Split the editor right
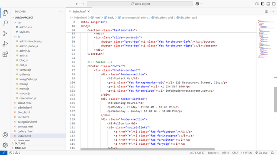The height and width of the screenshot is (155, 277). 267,12
